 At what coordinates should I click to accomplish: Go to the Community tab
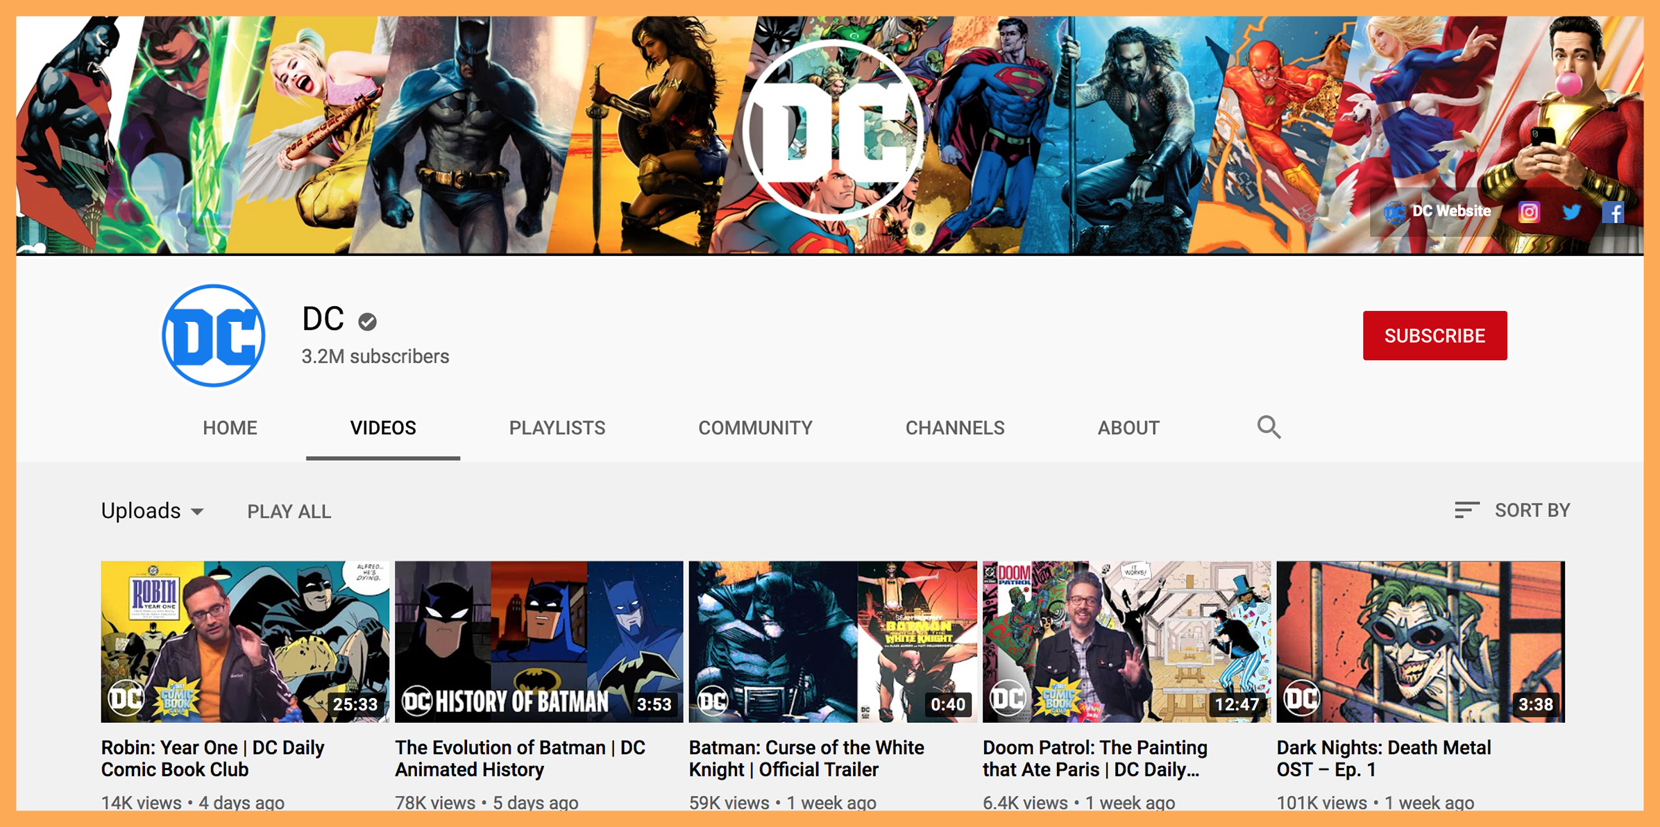755,428
